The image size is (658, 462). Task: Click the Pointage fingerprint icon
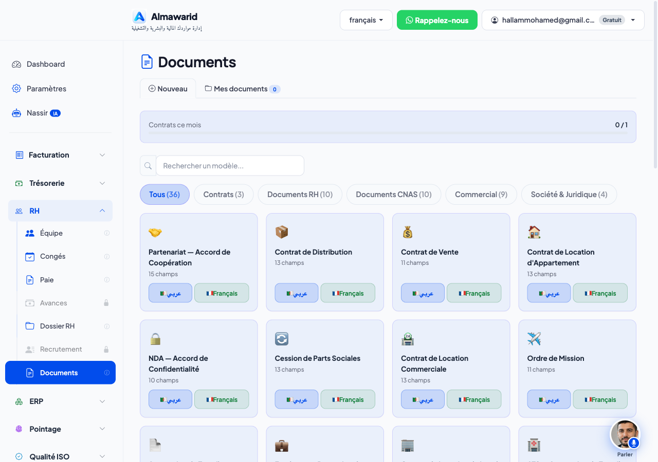pyautogui.click(x=20, y=429)
